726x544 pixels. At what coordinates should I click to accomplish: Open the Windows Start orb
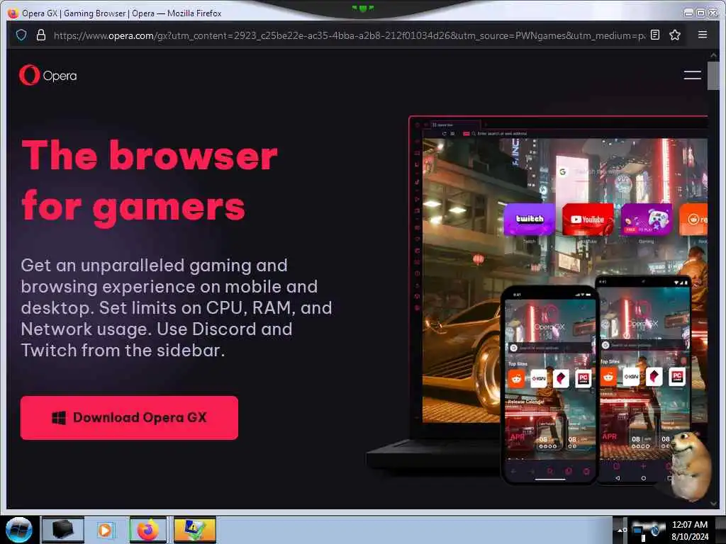(x=19, y=530)
